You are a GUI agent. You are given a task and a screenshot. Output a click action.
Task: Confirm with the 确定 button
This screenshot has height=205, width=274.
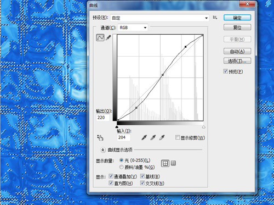pyautogui.click(x=237, y=18)
